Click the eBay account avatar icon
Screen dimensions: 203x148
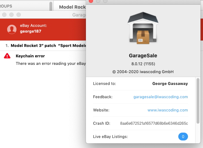[x=12, y=29]
